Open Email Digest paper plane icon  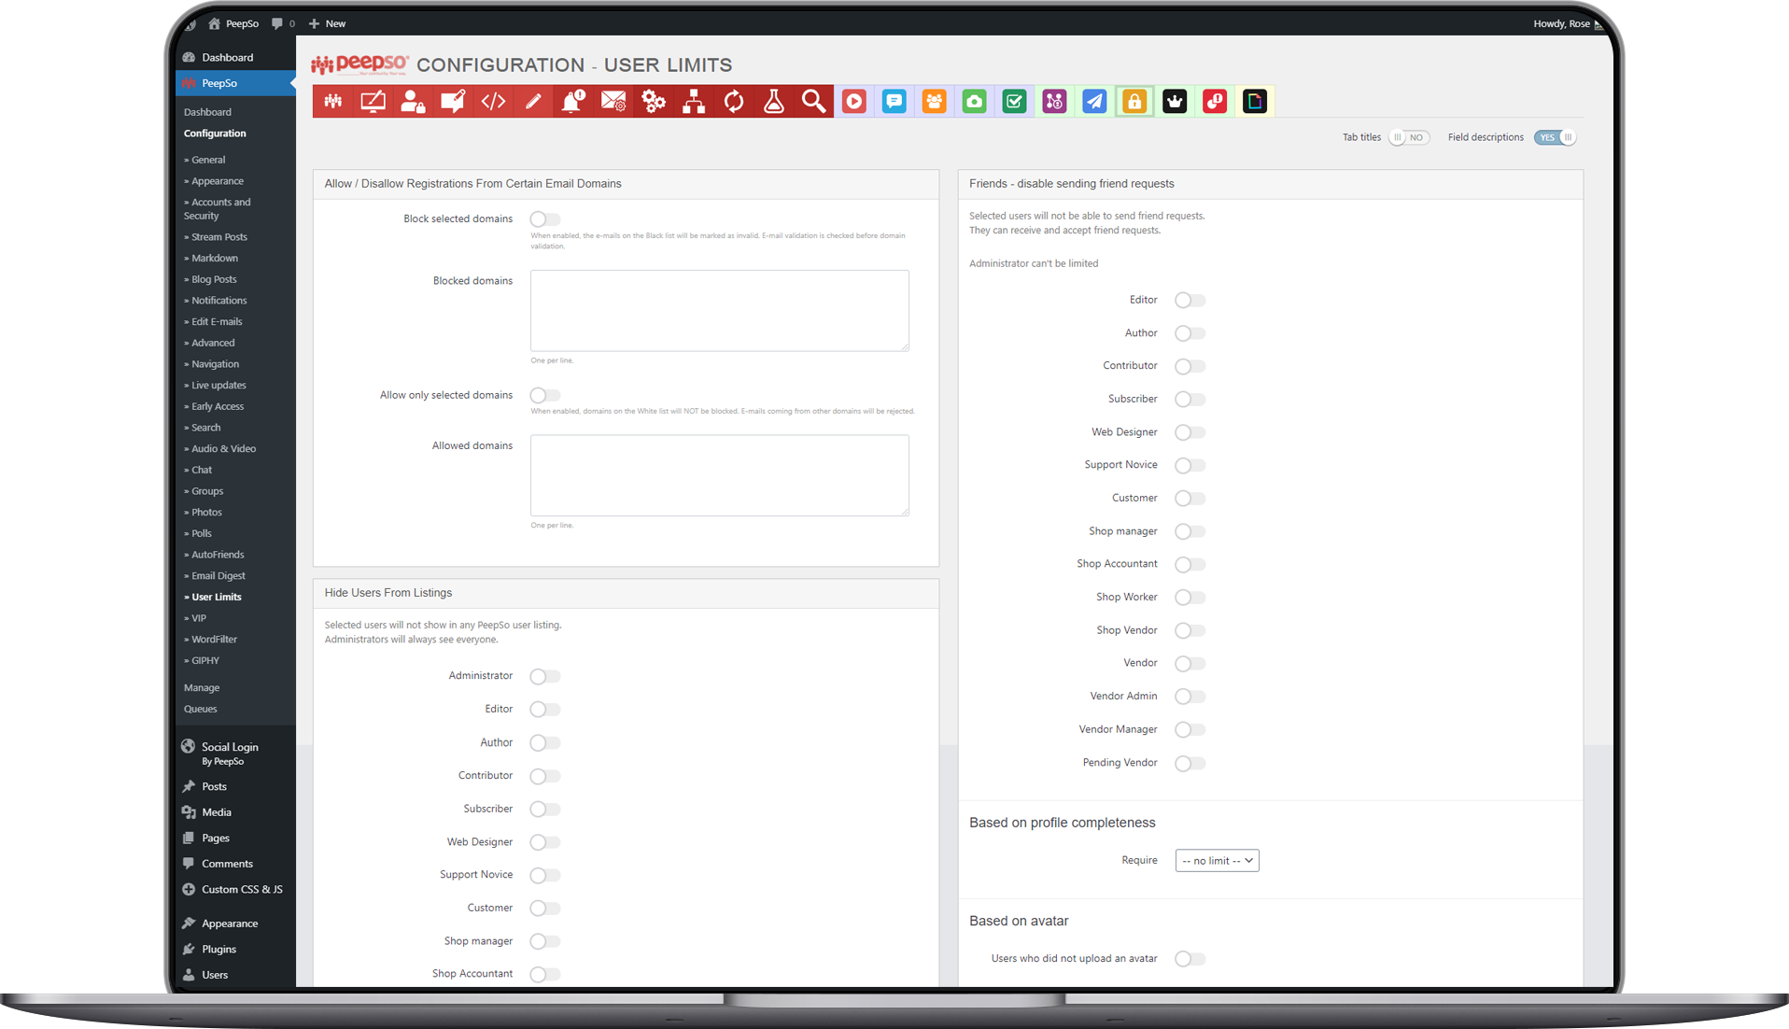(x=1095, y=101)
